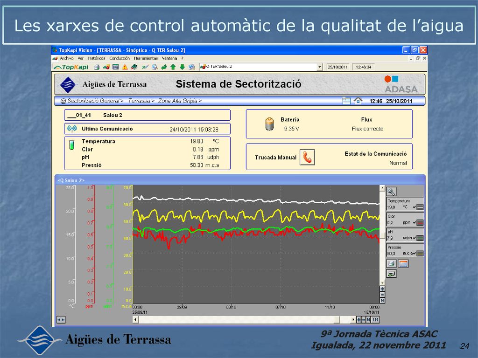Screen dimensions: 478x358
Task: Click the ADASA logo in the header
Action: (x=401, y=84)
